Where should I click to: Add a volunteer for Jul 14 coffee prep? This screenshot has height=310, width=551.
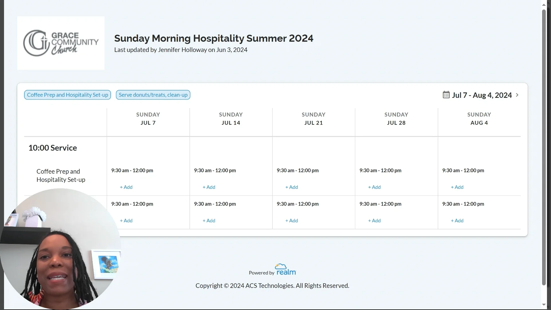(x=209, y=187)
